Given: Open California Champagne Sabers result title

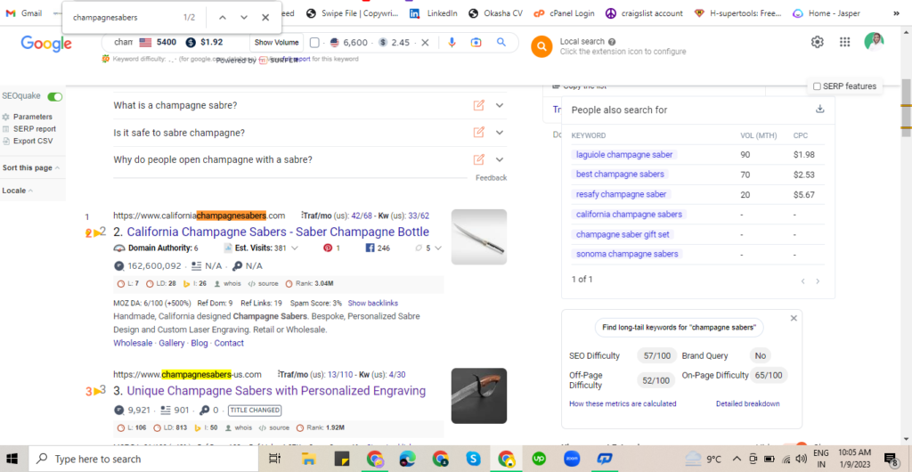Looking at the screenshot, I should click(278, 232).
